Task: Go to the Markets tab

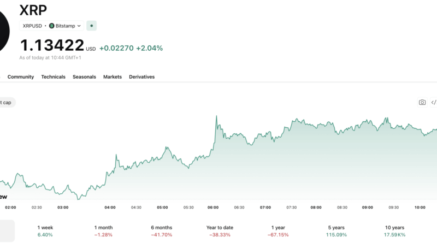Action: click(113, 77)
